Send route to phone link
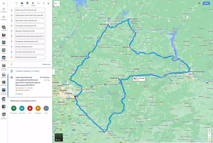This screenshot has height=143, width=213. click(x=27, y=71)
